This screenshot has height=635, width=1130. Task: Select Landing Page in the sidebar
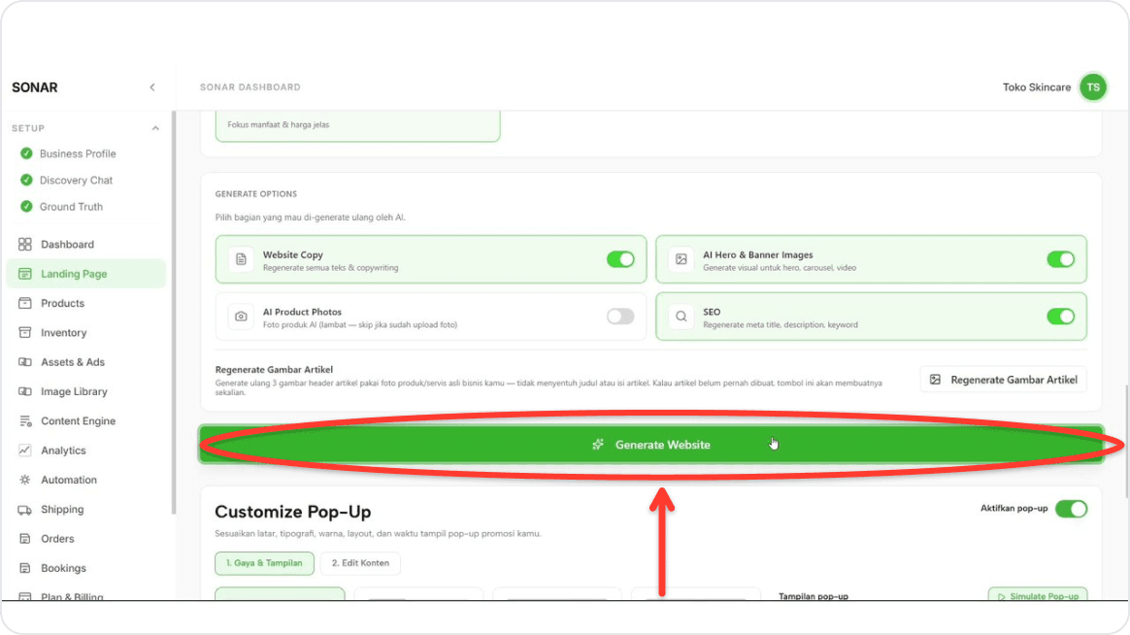coord(74,274)
